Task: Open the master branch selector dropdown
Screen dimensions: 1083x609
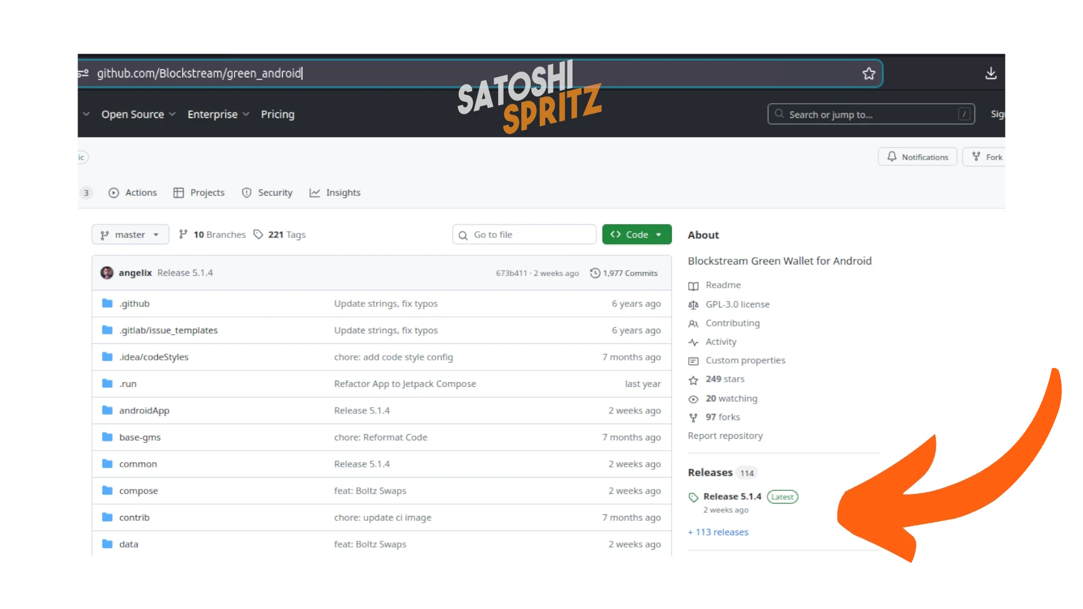Action: coord(130,235)
